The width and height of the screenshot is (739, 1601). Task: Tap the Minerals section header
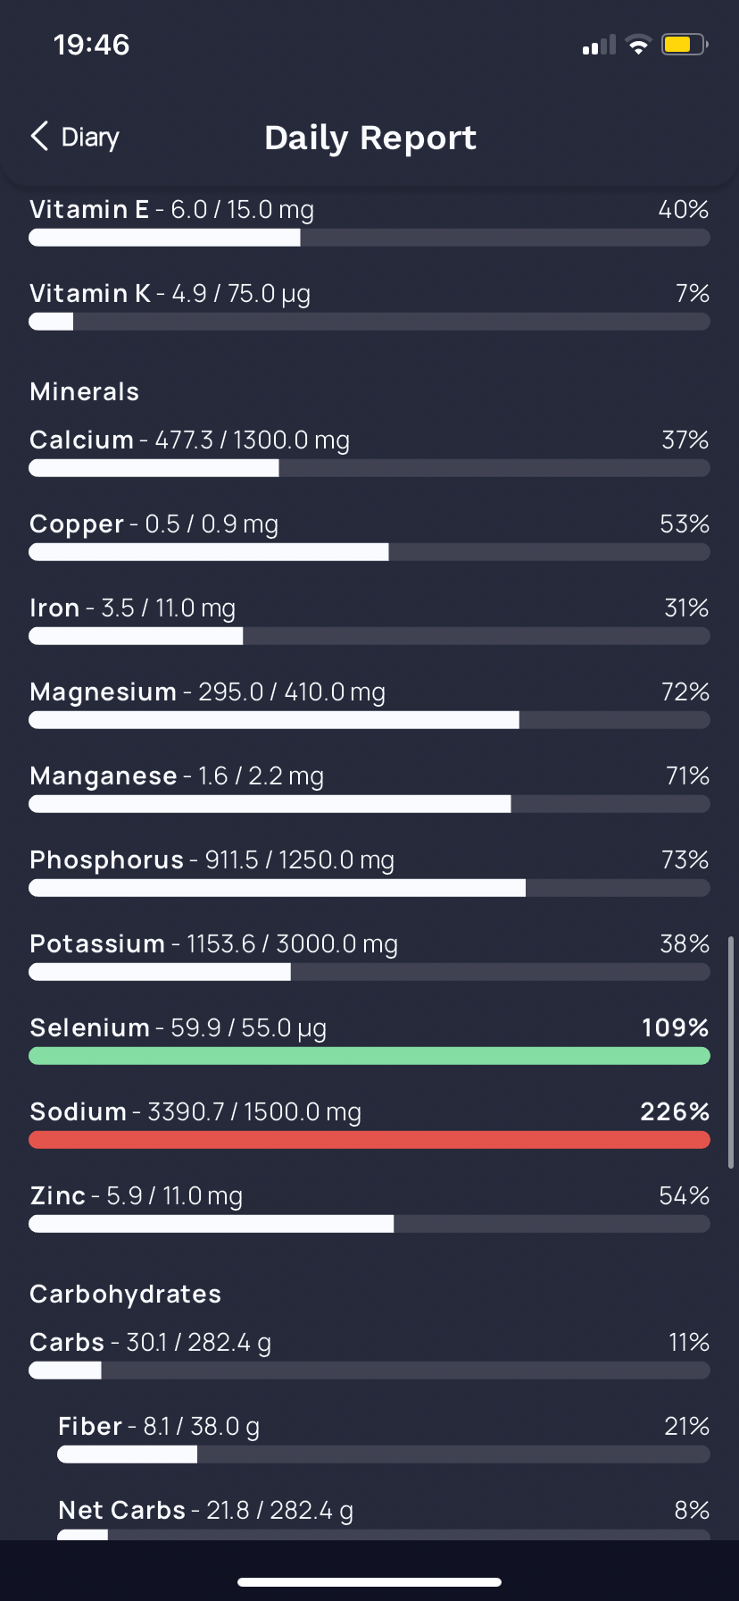pyautogui.click(x=85, y=392)
